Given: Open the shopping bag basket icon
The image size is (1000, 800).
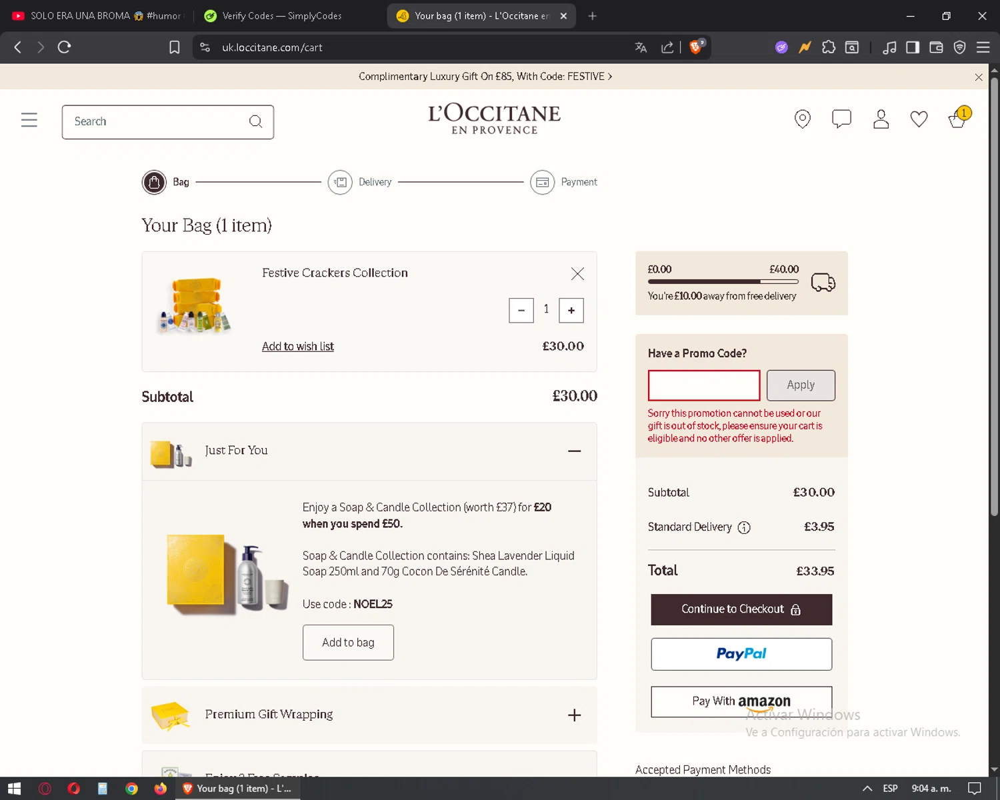Looking at the screenshot, I should coord(959,118).
